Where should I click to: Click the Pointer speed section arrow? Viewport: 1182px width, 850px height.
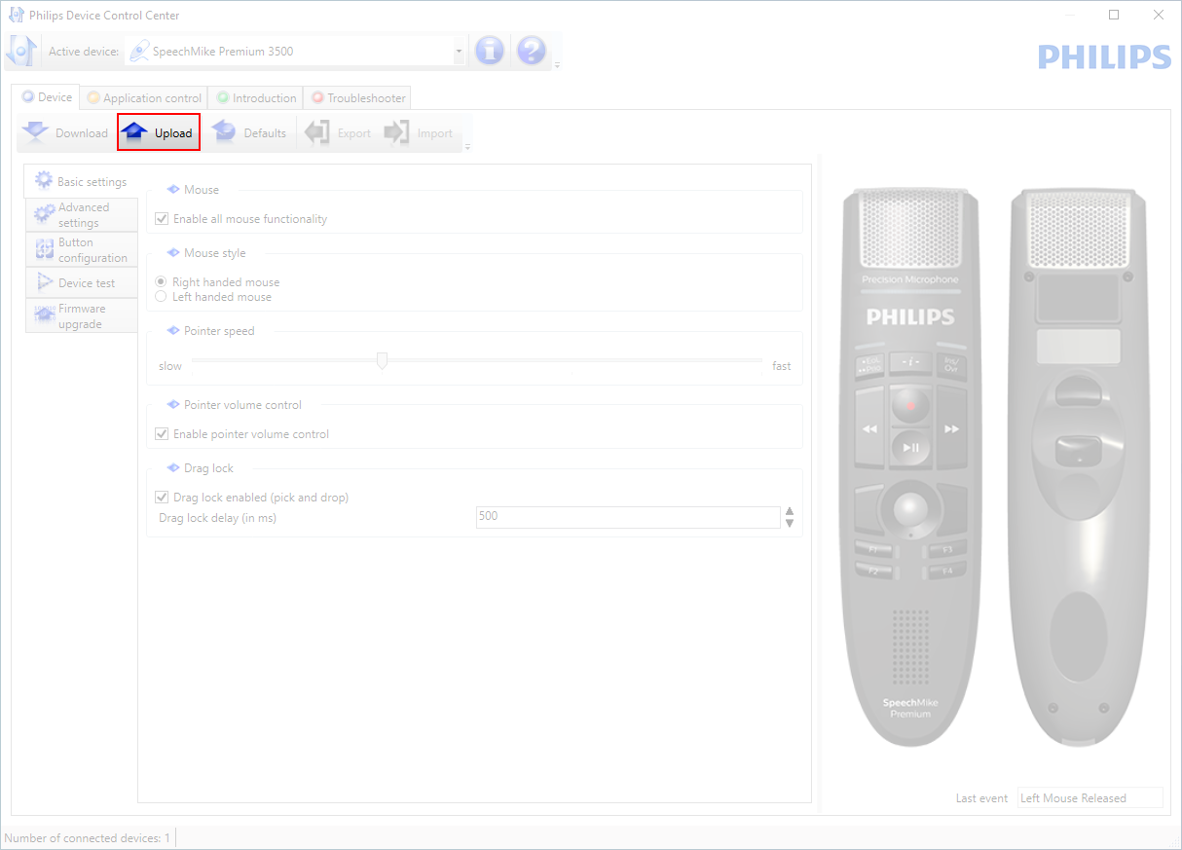click(x=173, y=331)
